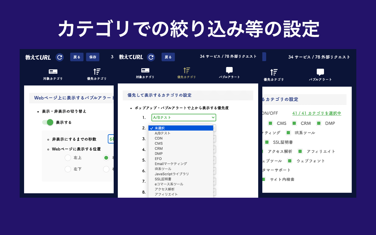The width and height of the screenshot is (376, 235).
Task: Uncheck the CMS category checkbox
Action: [x=270, y=123]
